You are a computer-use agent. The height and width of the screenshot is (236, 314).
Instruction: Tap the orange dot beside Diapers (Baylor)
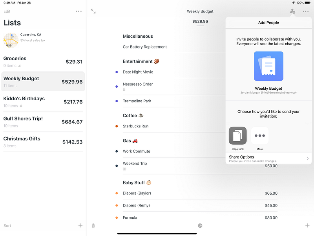point(117,193)
